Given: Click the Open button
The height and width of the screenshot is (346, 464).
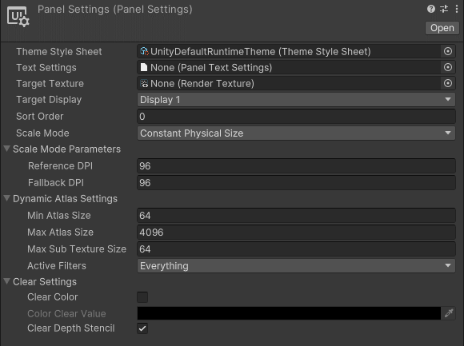Looking at the screenshot, I should coord(442,28).
